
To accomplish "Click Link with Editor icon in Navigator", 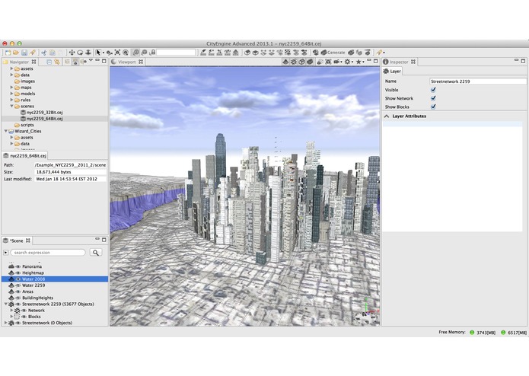I will pyautogui.click(x=57, y=62).
